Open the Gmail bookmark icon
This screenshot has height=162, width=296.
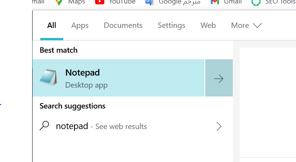[x=215, y=2]
